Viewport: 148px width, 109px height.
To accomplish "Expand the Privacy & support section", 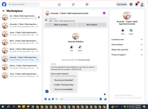I will (127, 55).
